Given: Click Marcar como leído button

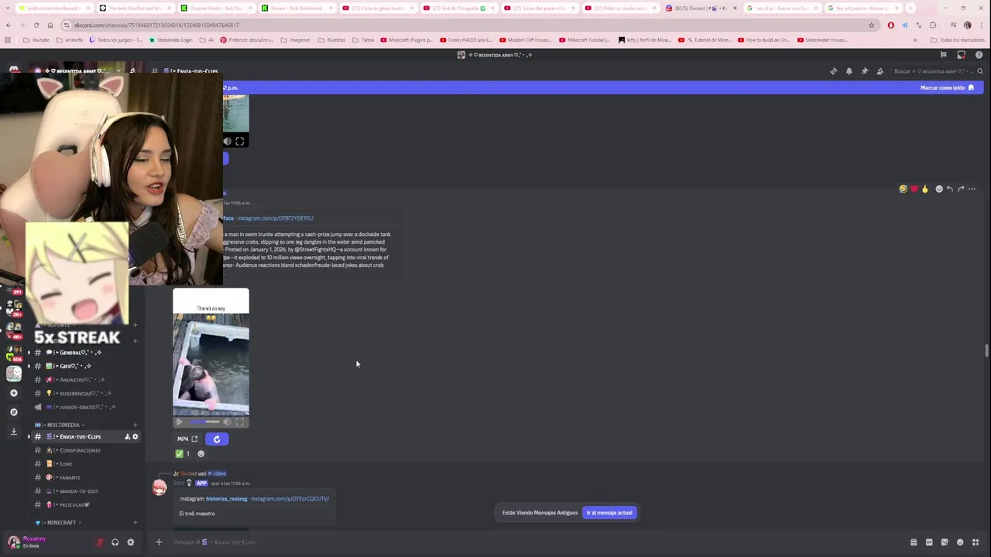Looking at the screenshot, I should tap(947, 87).
